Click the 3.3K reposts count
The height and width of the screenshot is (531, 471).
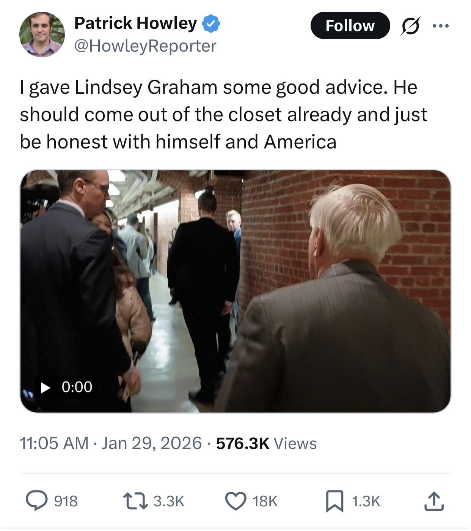click(x=169, y=501)
